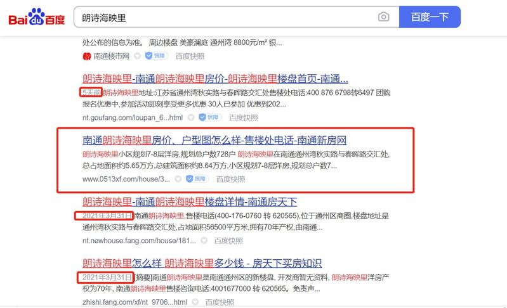
Task: Open camera image search in search box
Action: (383, 16)
